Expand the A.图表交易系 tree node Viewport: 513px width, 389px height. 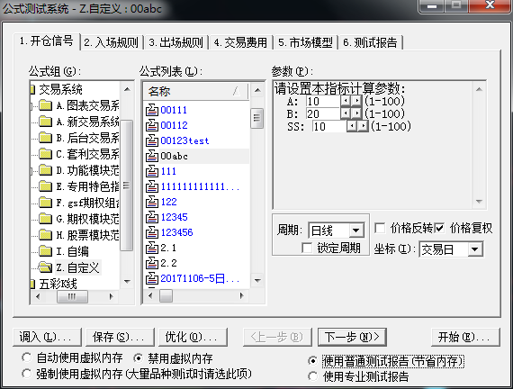31,105
